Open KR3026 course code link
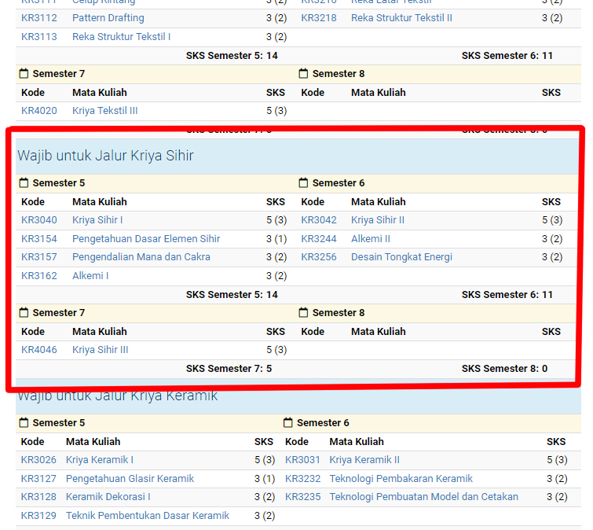This screenshot has width=593, height=530. [x=38, y=459]
